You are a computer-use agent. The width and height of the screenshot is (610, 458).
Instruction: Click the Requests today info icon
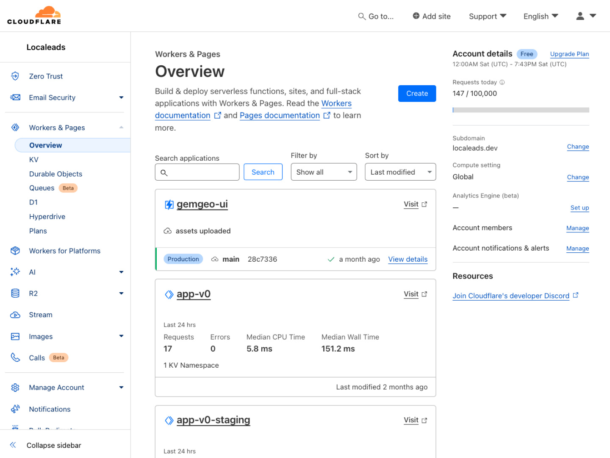[502, 82]
